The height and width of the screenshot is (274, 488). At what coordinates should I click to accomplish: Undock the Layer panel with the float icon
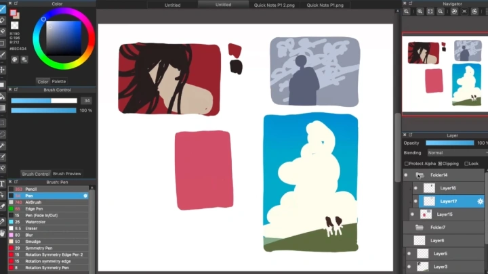point(411,135)
